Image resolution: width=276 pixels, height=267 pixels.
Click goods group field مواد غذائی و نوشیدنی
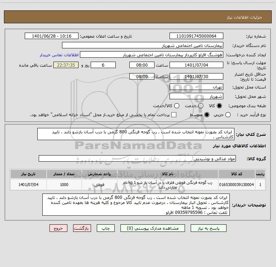(x=137, y=158)
